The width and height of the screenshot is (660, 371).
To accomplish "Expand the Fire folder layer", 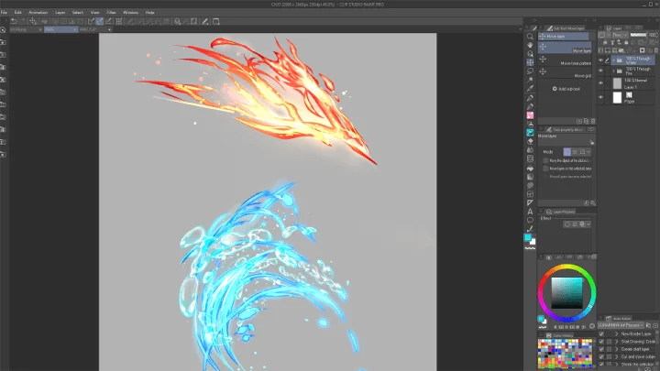I will (x=613, y=71).
